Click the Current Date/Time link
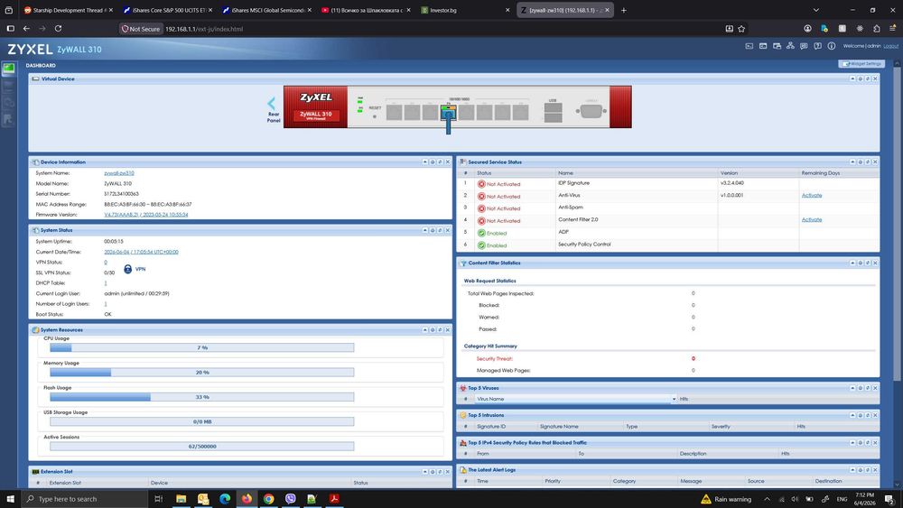 141,252
